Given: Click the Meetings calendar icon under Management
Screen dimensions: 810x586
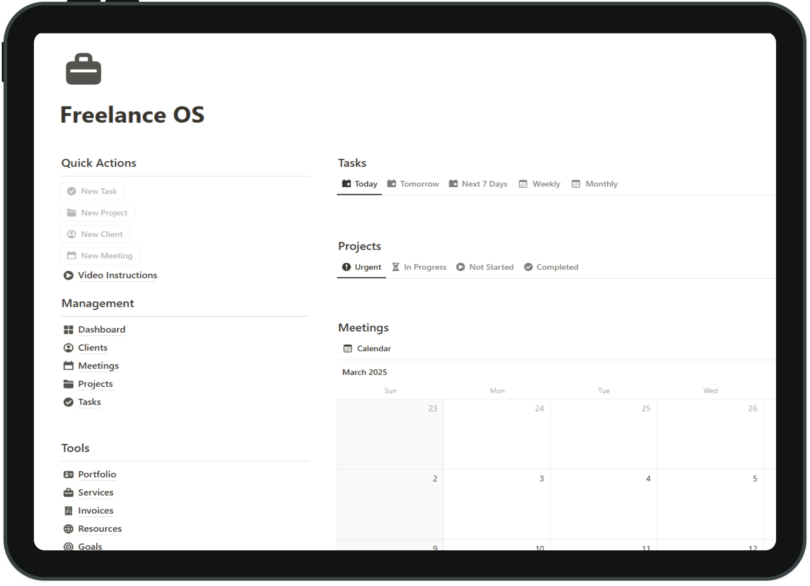Looking at the screenshot, I should click(68, 366).
